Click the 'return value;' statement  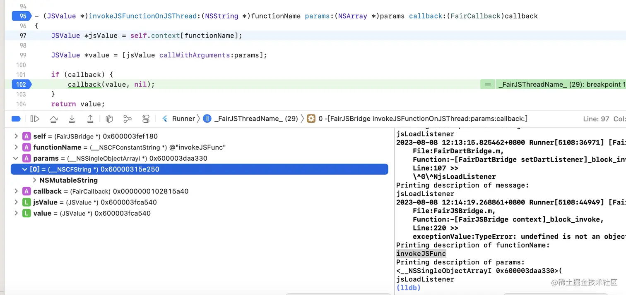tap(78, 104)
